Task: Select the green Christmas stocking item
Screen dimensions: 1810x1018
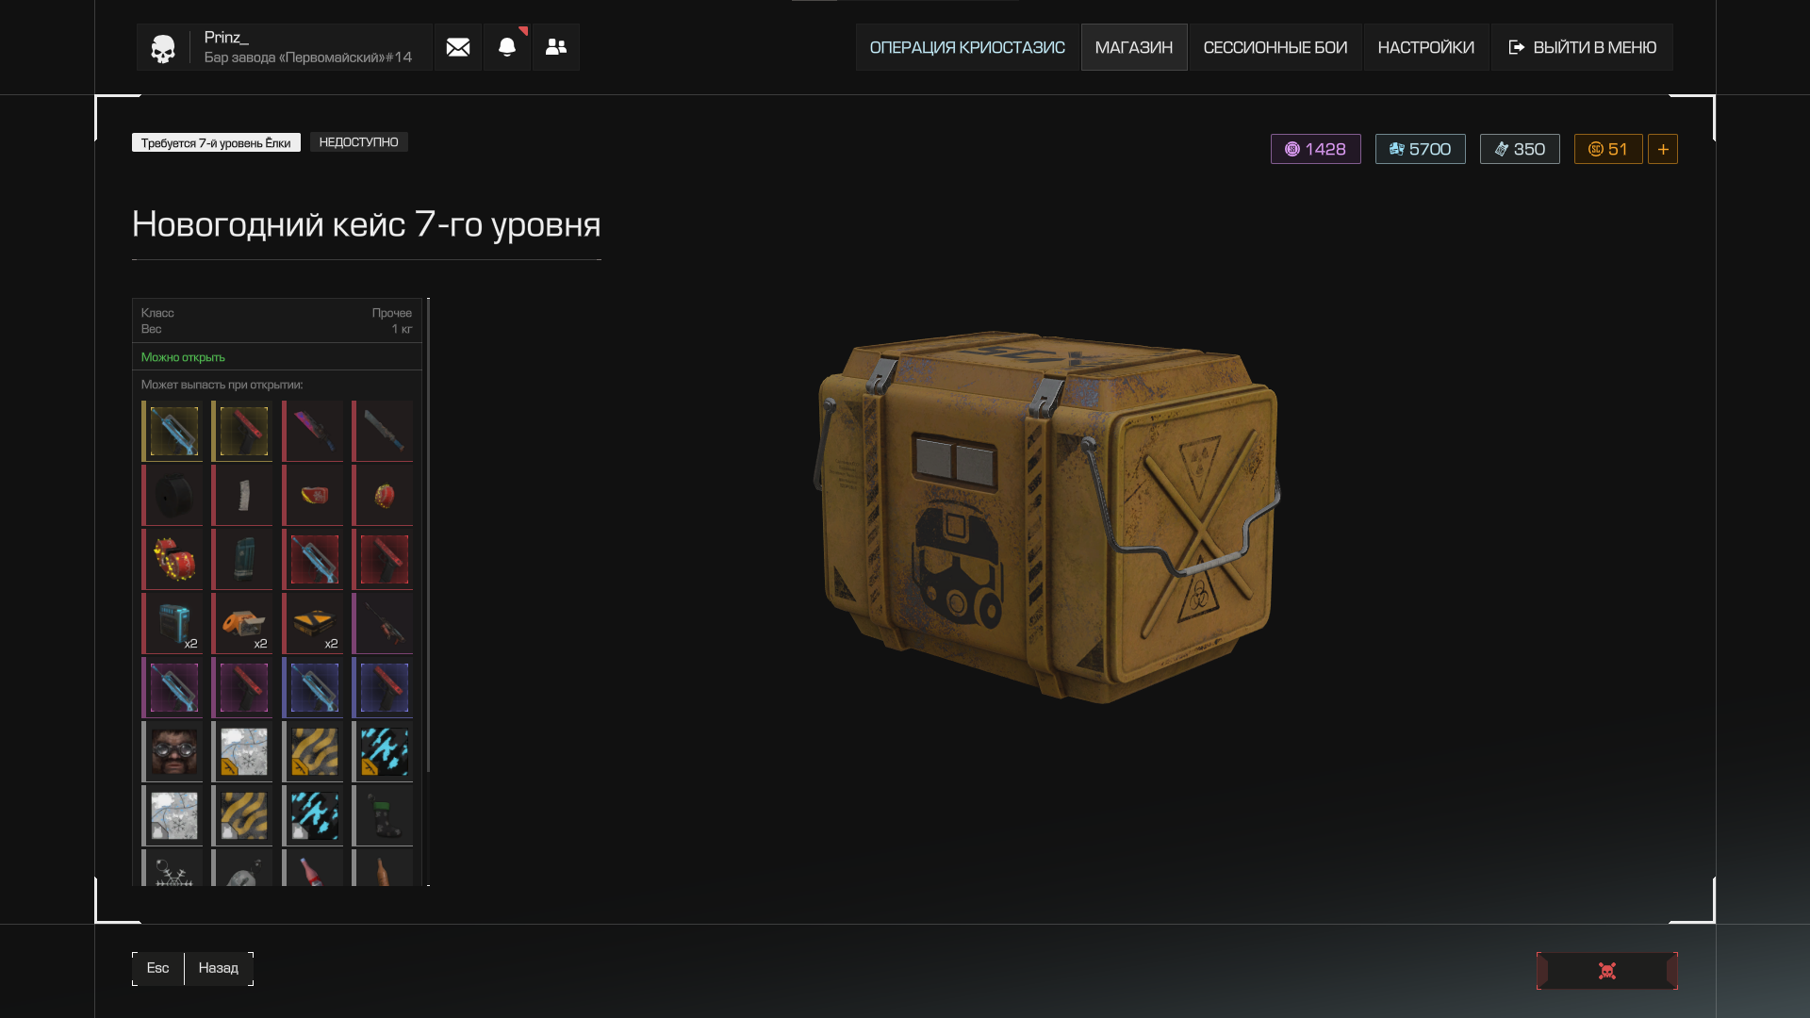Action: tap(384, 815)
